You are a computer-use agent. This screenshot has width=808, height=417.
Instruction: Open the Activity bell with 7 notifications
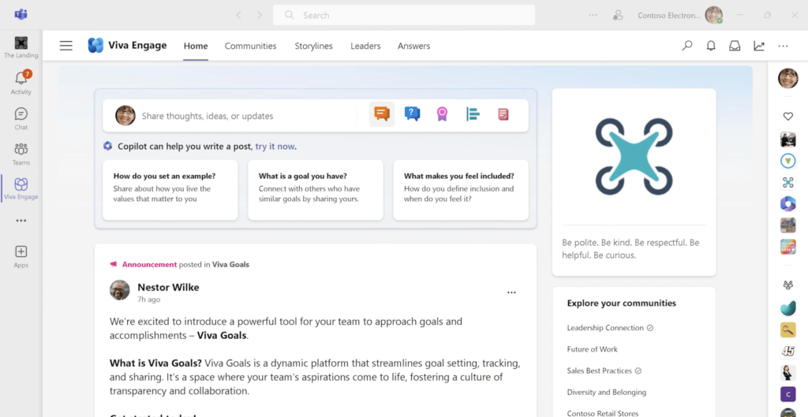[21, 82]
